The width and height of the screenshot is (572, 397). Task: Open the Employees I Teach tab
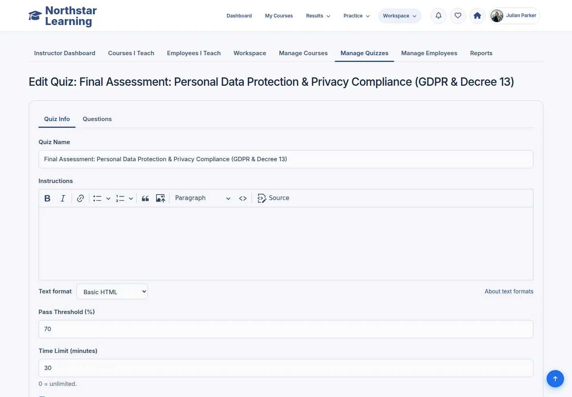194,53
